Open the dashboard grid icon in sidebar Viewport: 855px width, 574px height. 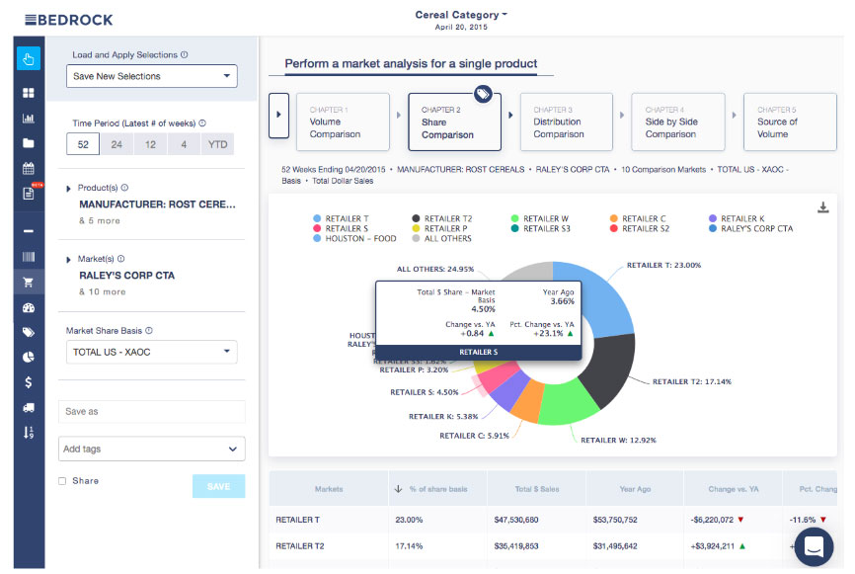(x=29, y=93)
